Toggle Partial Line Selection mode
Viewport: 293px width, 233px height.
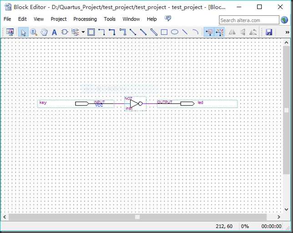tap(219, 32)
